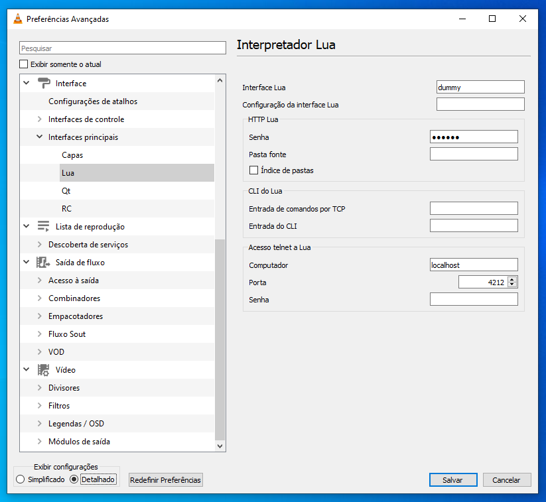Select the Lua tree item
The height and width of the screenshot is (502, 546).
coord(137,173)
